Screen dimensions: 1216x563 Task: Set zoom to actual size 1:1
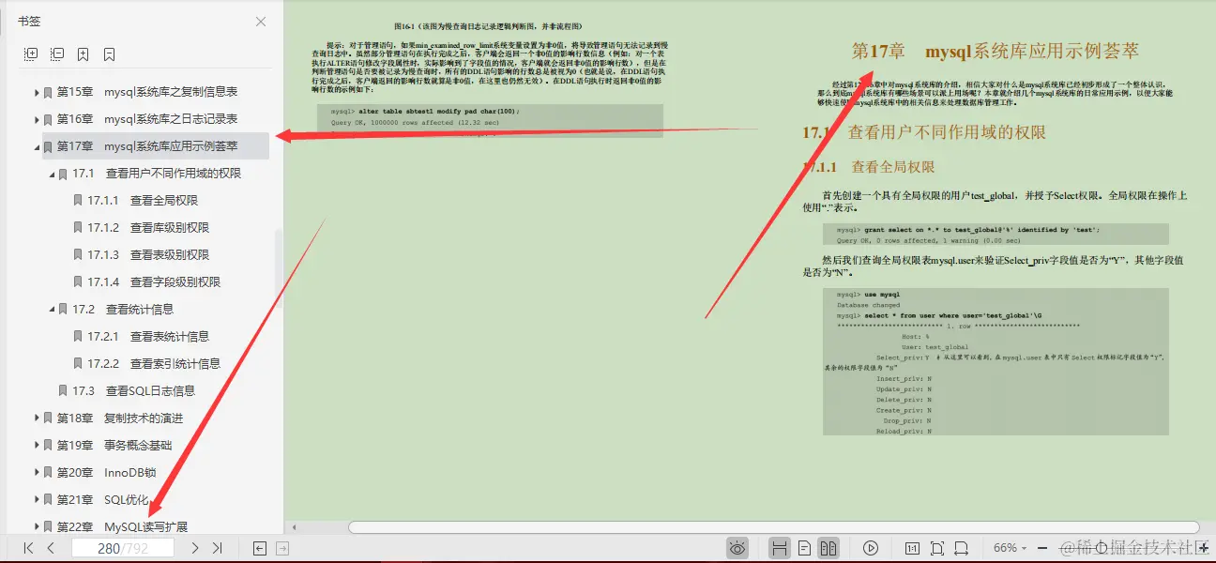914,547
